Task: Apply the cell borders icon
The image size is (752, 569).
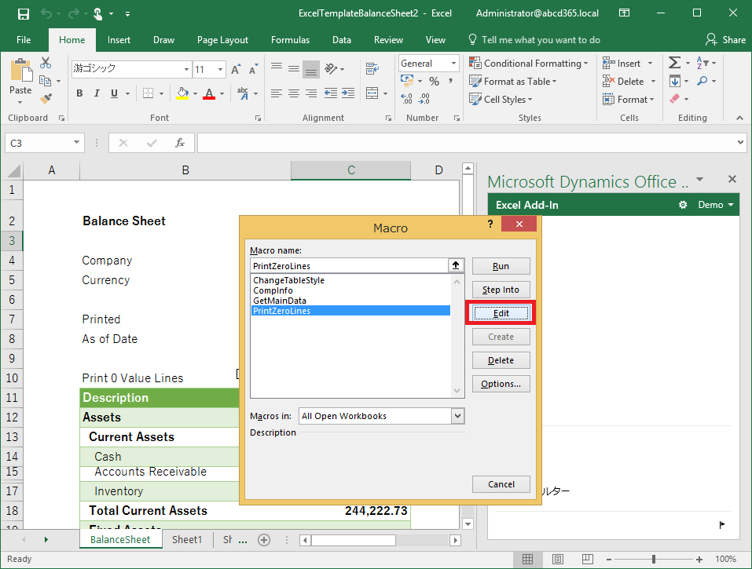Action: [149, 93]
